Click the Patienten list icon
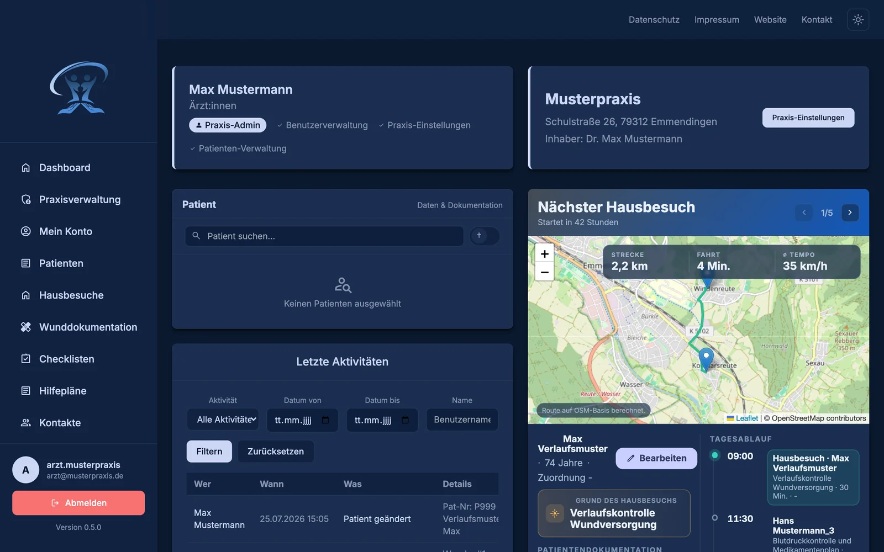 [x=25, y=263]
